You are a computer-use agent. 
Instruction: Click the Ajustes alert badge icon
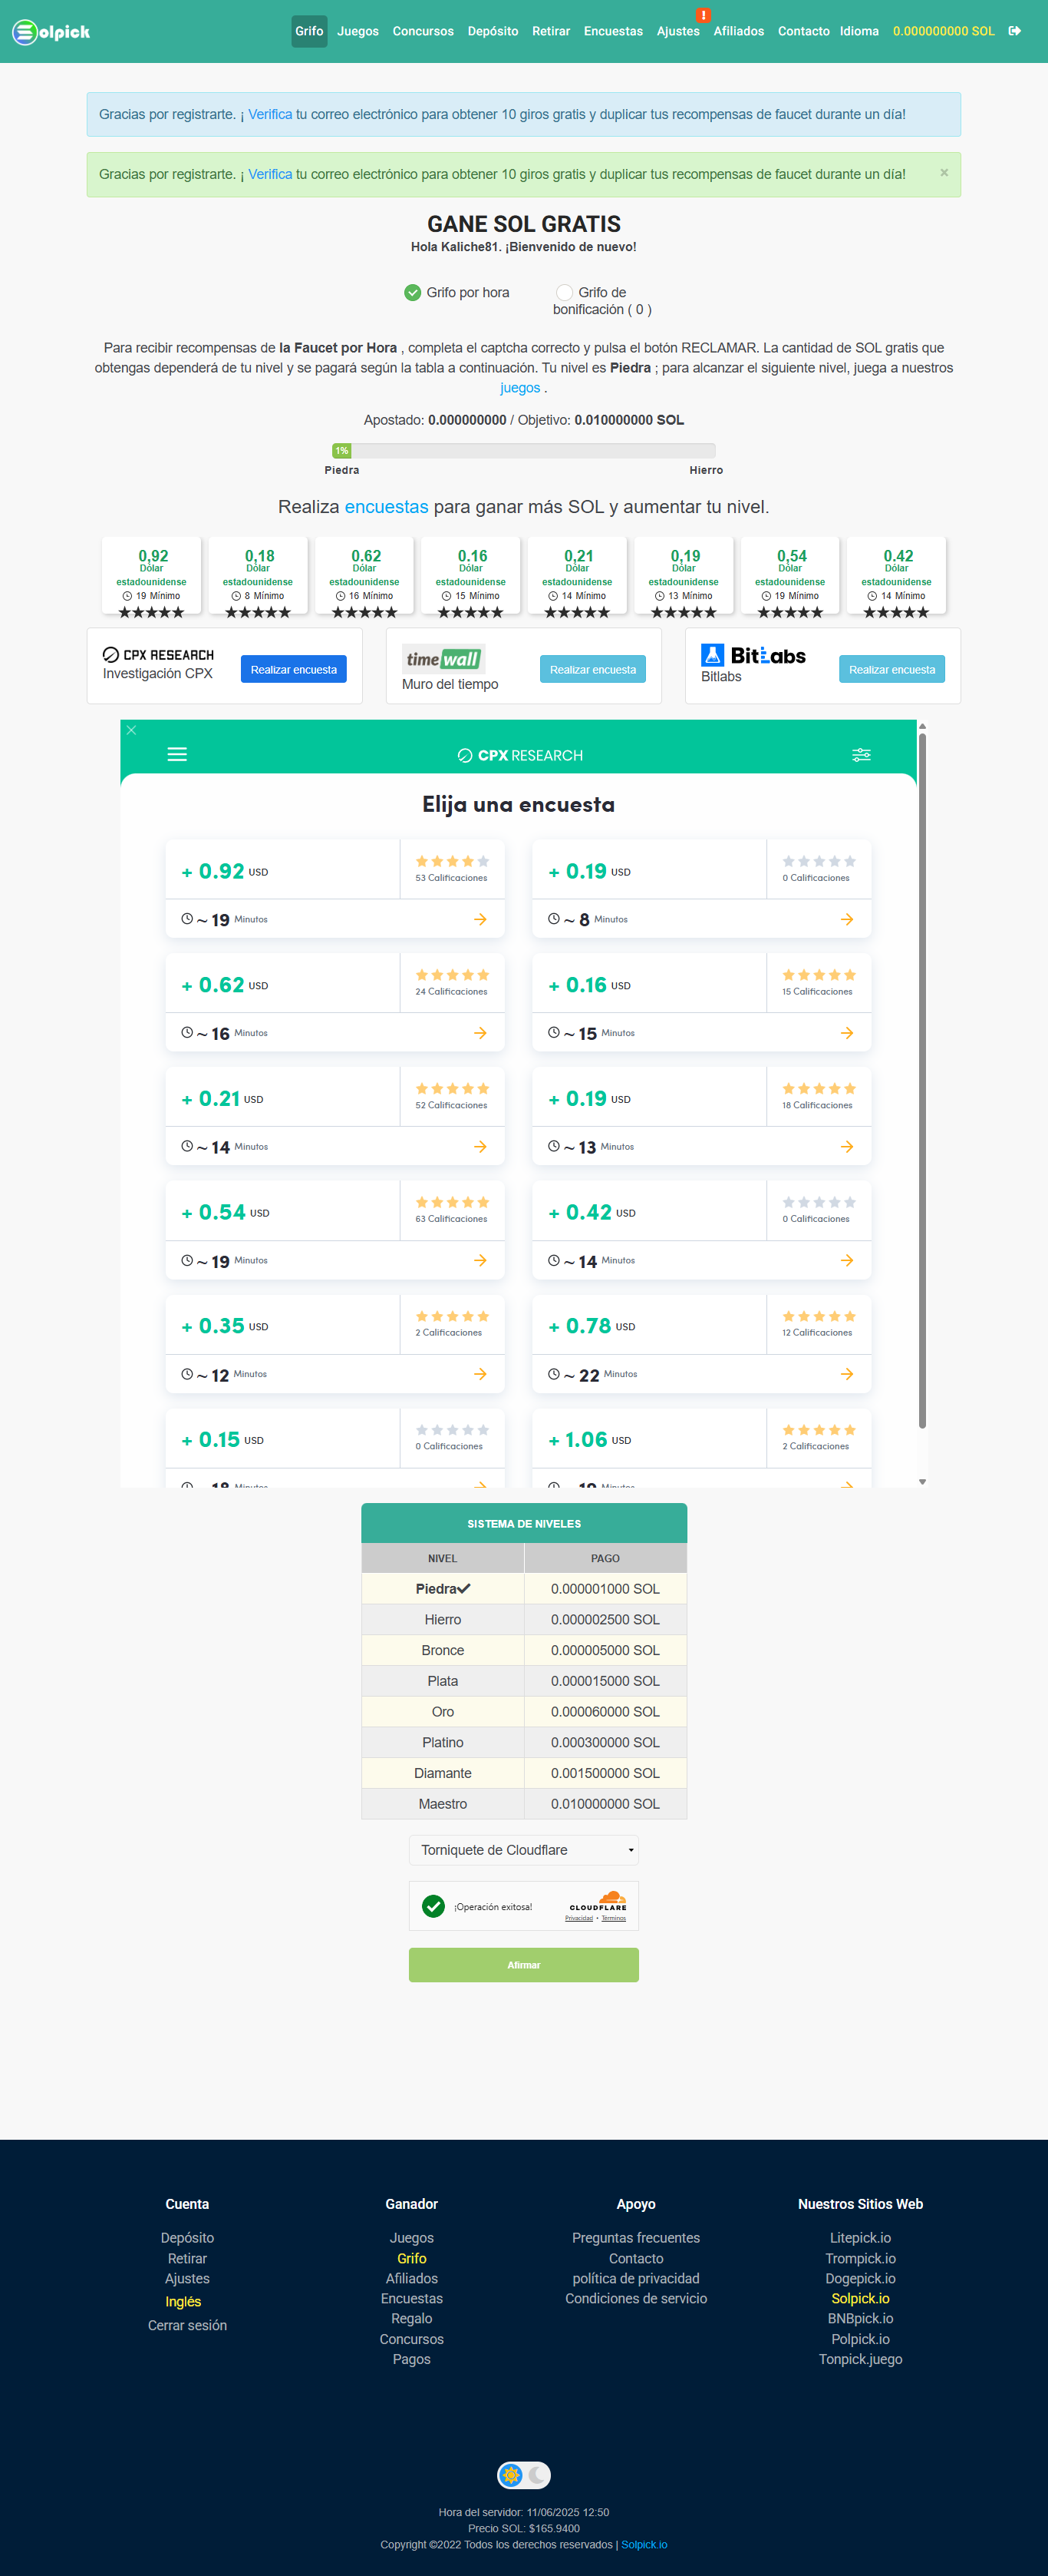pyautogui.click(x=704, y=15)
